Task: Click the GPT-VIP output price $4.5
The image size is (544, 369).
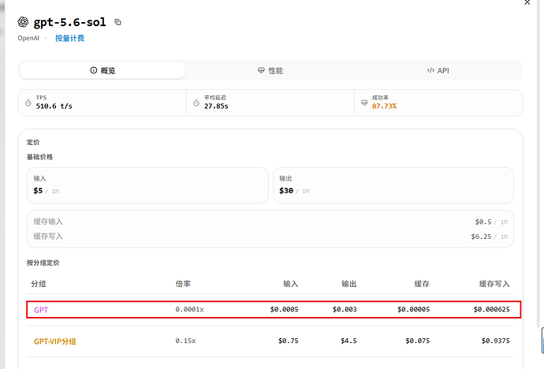Action: (x=348, y=341)
